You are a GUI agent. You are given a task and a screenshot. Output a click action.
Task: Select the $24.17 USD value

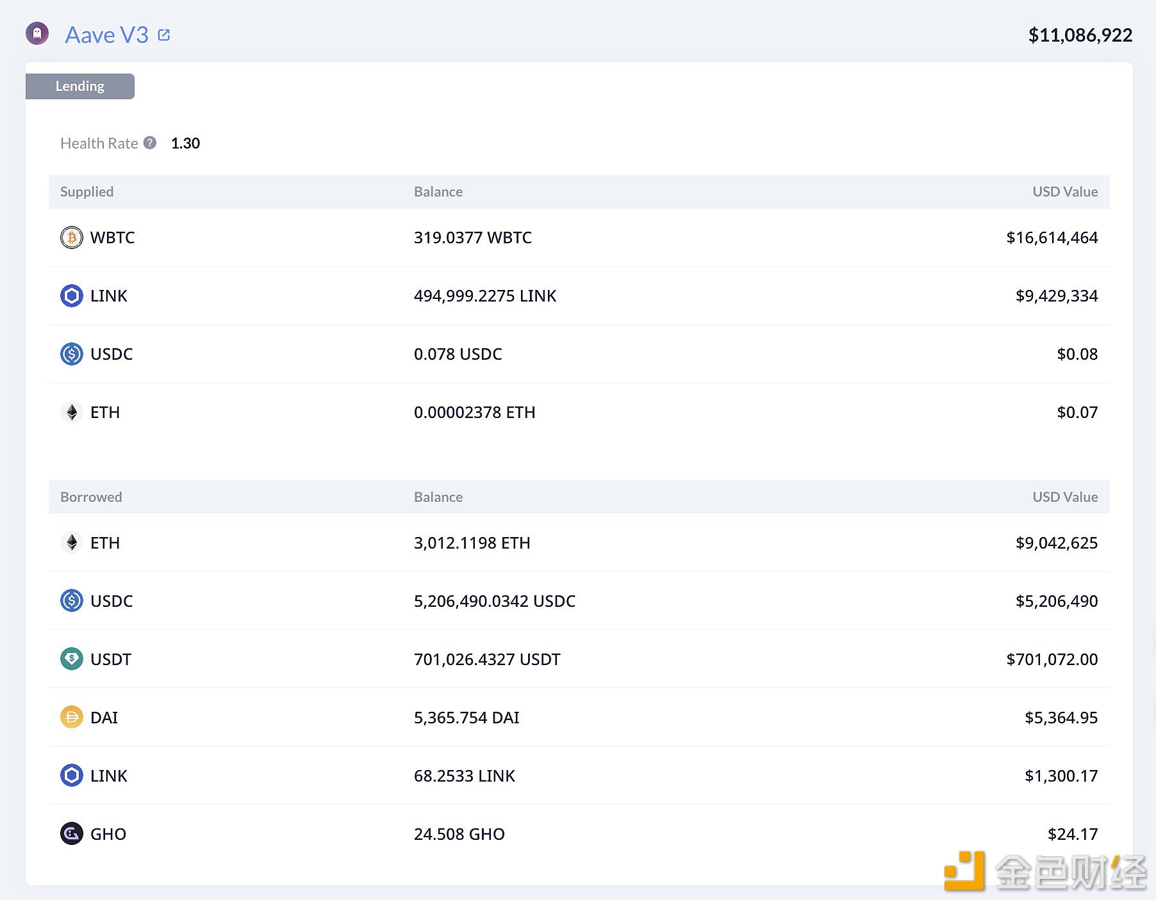[x=1073, y=834]
